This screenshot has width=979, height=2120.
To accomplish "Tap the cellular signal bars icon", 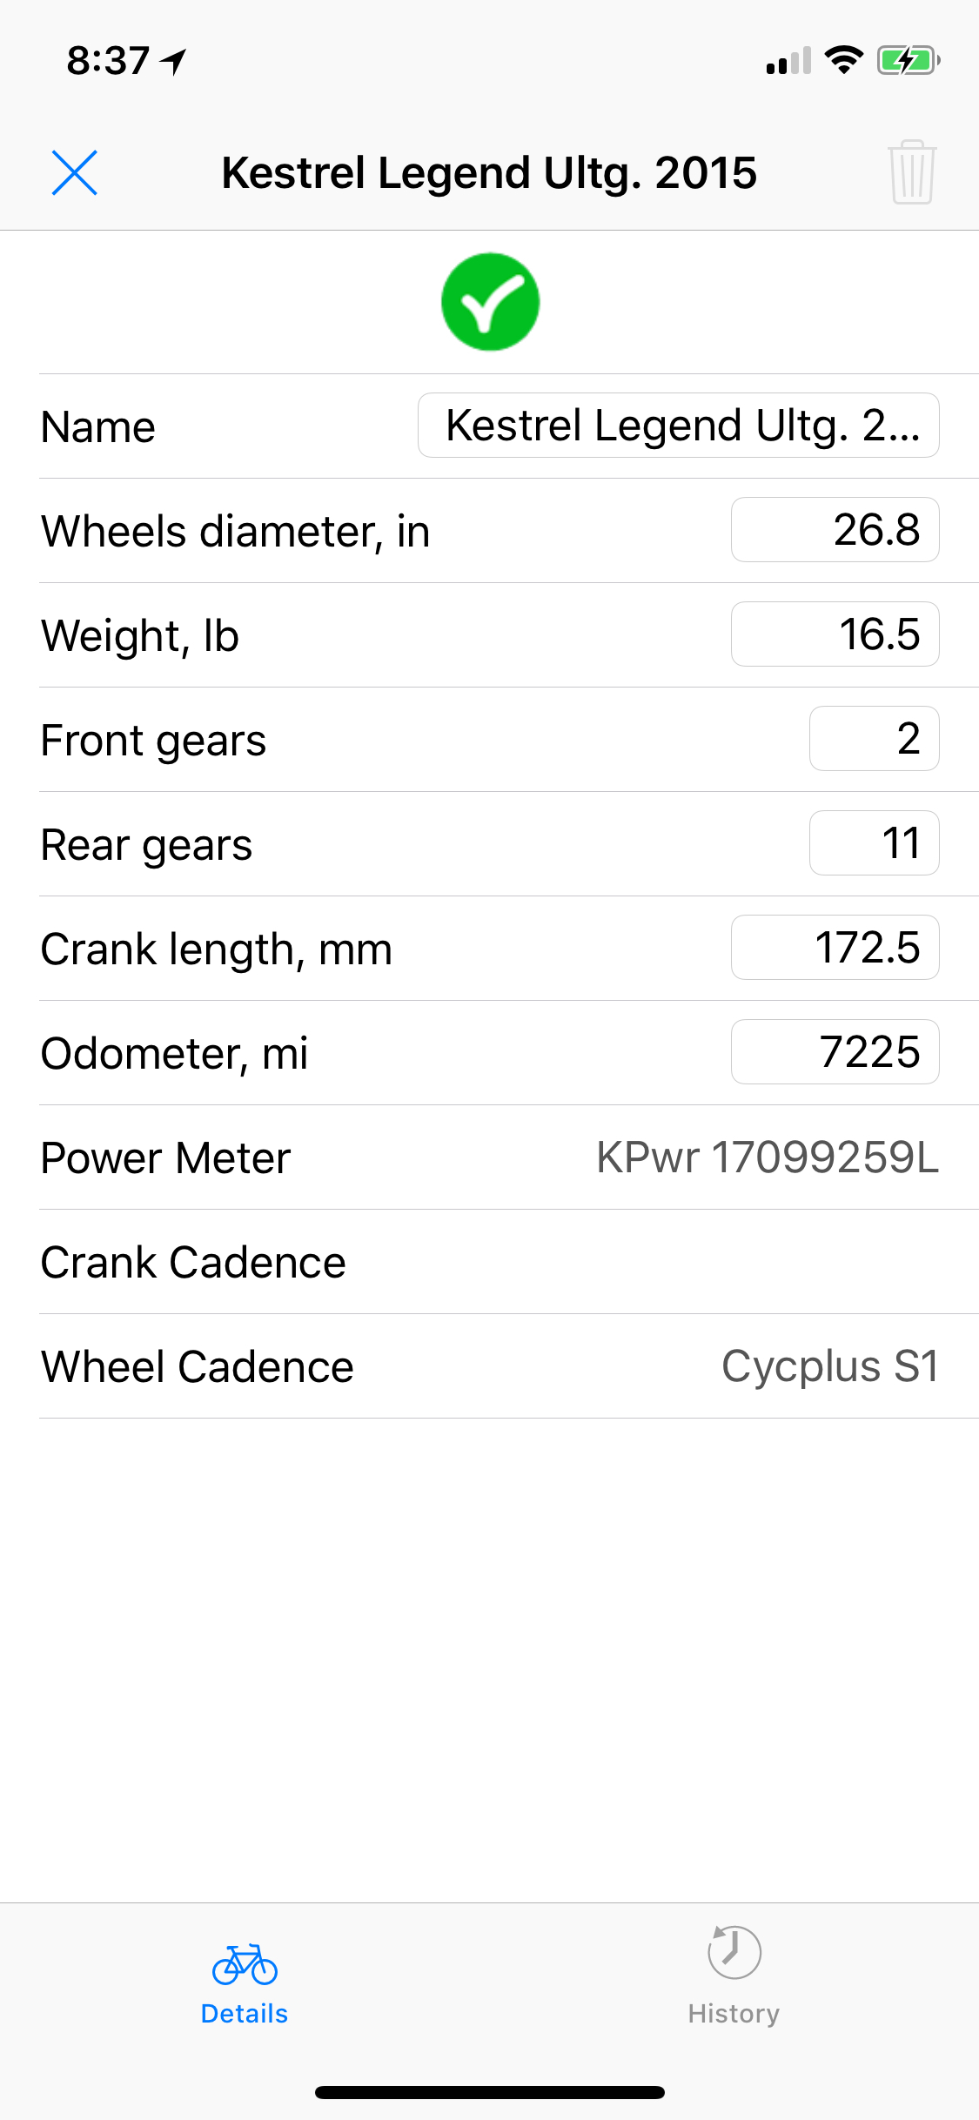I will click(x=788, y=61).
